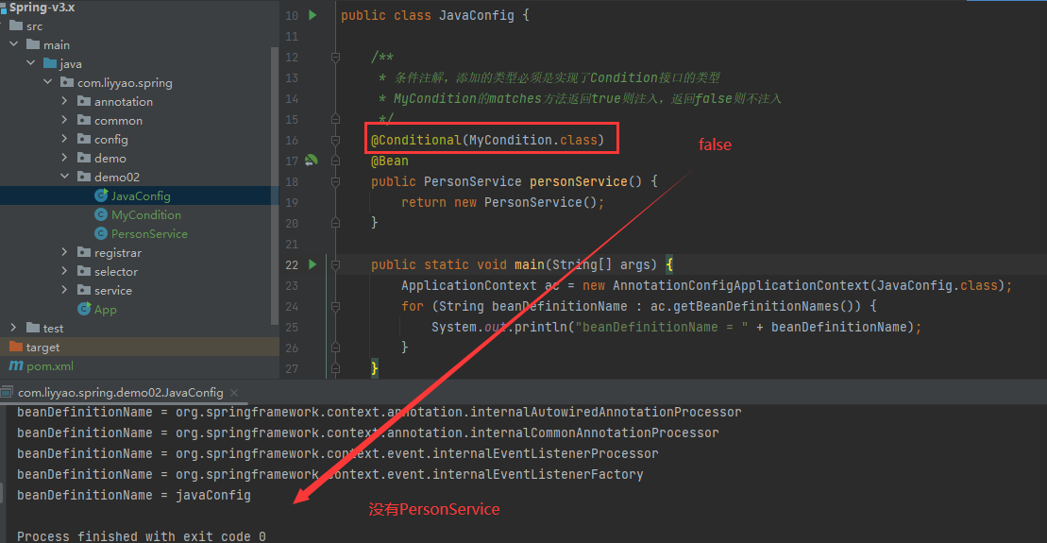Collapse the com.liyyao.spring package

click(x=47, y=81)
